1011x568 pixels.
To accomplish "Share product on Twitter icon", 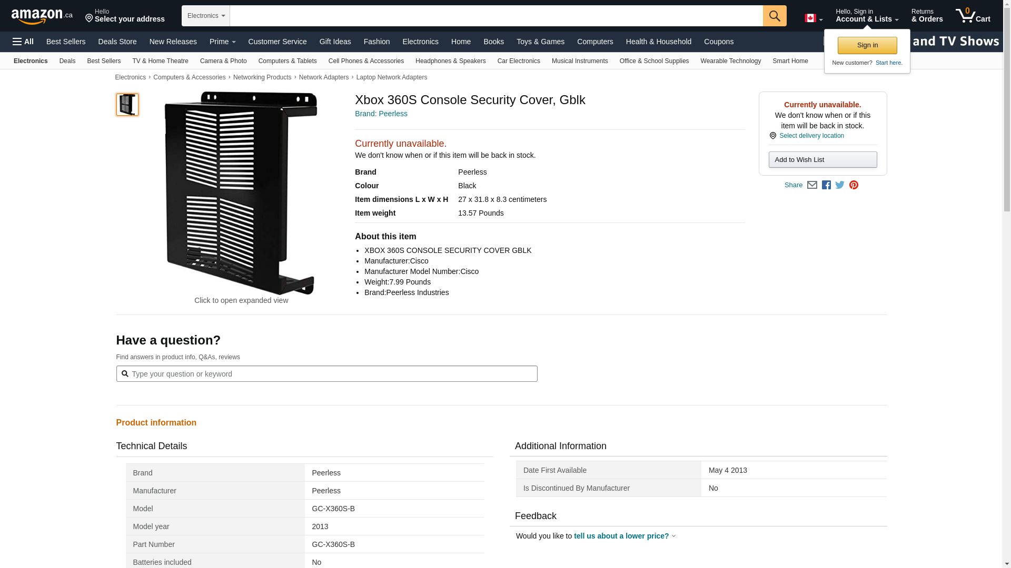I will [840, 185].
